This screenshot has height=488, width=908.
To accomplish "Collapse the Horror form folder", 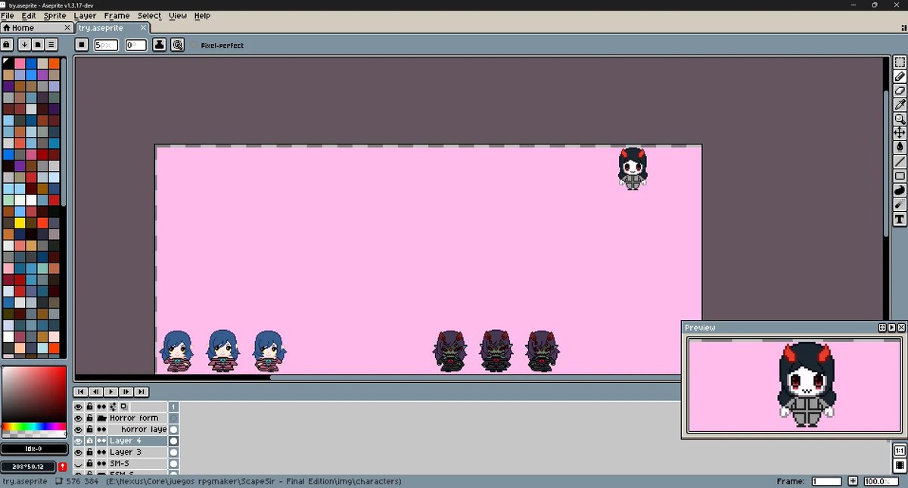I will click(101, 418).
